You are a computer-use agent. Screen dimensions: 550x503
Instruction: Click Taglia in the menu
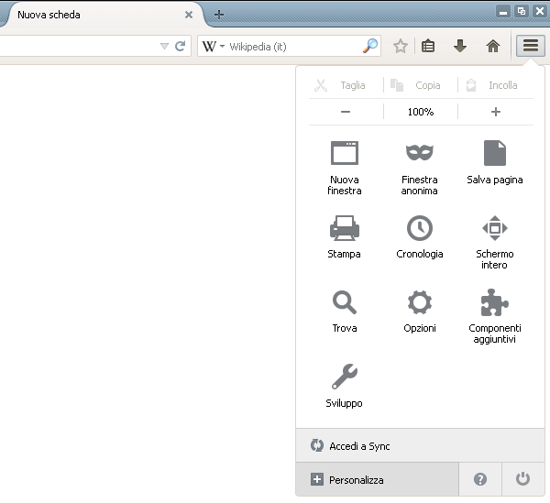pos(339,85)
